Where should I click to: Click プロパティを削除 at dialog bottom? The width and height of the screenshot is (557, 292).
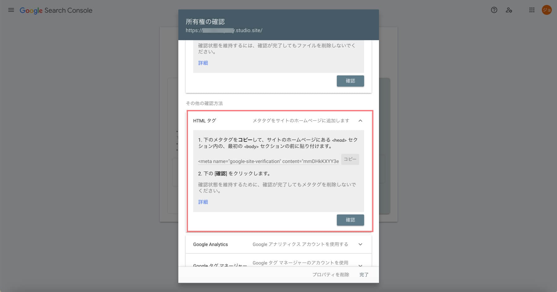pos(331,275)
